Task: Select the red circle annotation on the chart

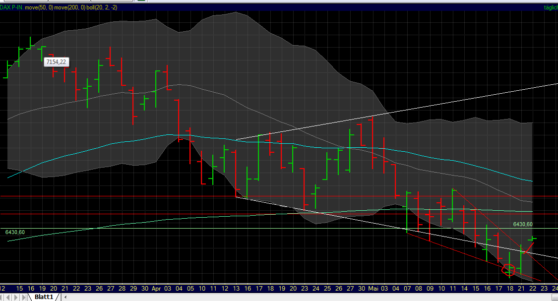Action: point(507,271)
